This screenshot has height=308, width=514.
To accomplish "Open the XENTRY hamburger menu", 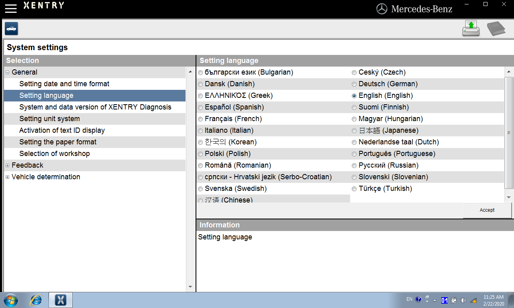I will coord(11,8).
